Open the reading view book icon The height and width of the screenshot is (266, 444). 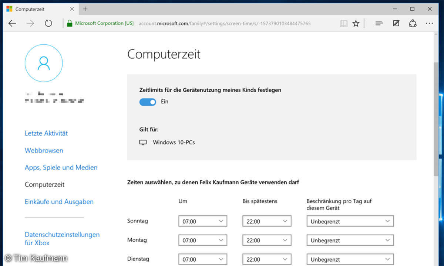point(344,23)
